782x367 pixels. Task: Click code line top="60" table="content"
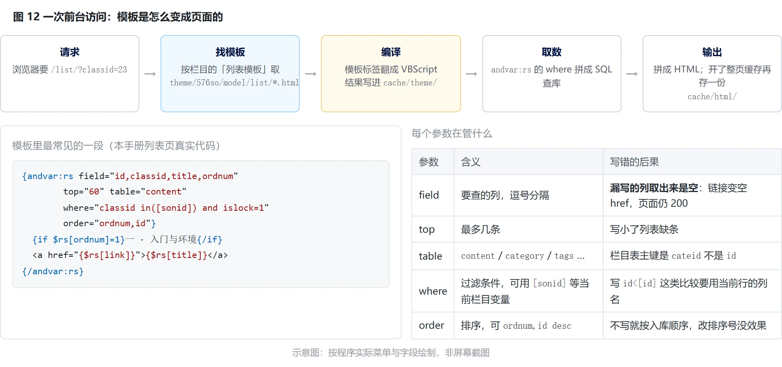(125, 192)
